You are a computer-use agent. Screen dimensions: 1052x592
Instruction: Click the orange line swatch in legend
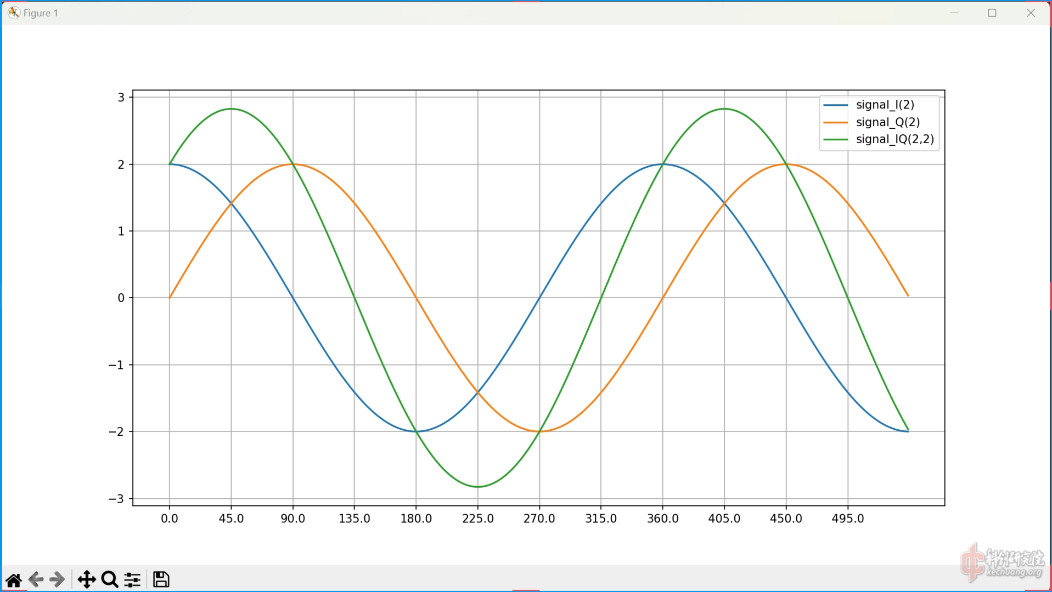tap(835, 122)
